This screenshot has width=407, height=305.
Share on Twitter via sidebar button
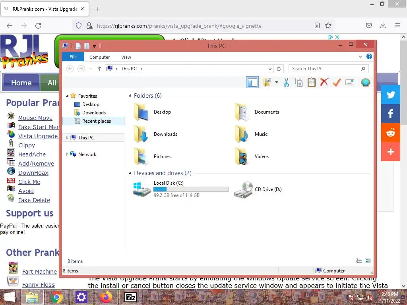tap(391, 95)
